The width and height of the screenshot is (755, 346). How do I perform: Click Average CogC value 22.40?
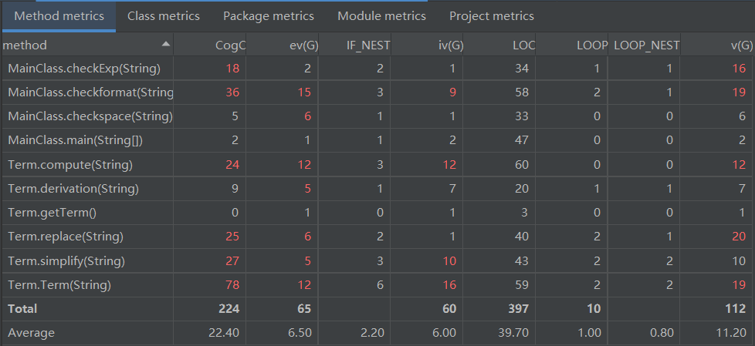click(x=225, y=333)
